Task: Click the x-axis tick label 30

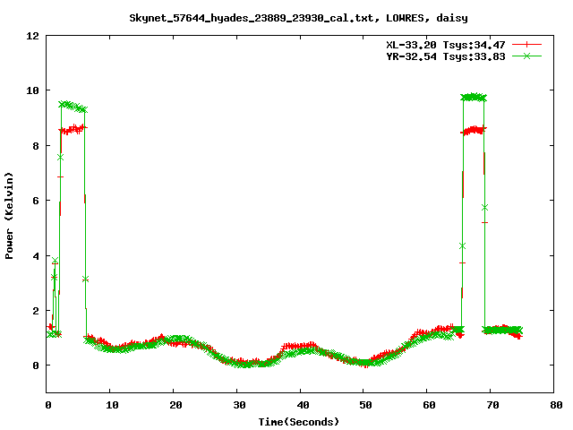Action: [x=239, y=405]
